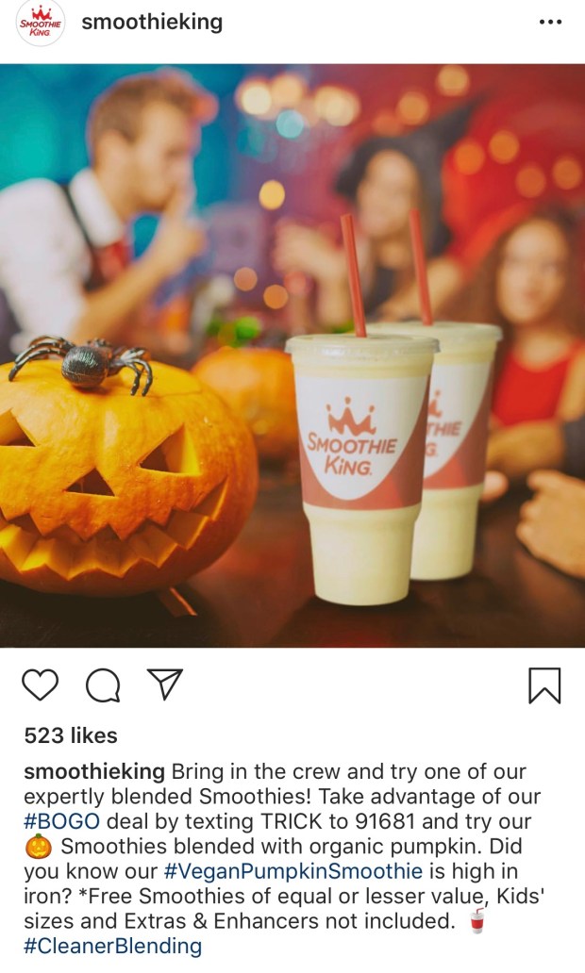Tap smoothieking username in the caption
This screenshot has height=973, width=585.
[x=94, y=772]
